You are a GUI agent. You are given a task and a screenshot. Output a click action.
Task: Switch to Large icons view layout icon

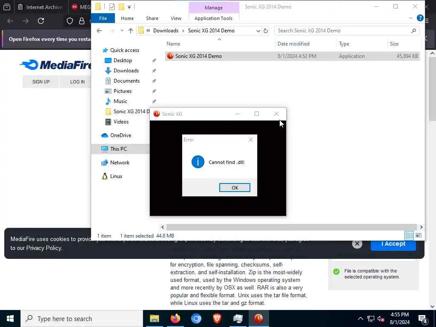point(418,235)
